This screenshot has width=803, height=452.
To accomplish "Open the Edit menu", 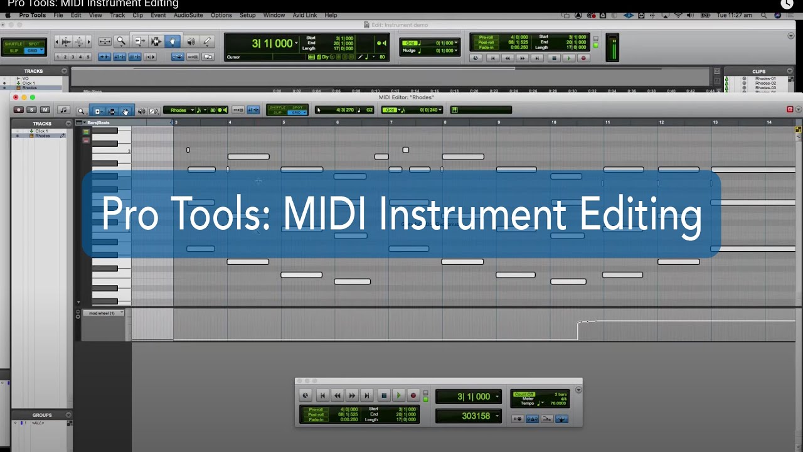I will 76,15.
